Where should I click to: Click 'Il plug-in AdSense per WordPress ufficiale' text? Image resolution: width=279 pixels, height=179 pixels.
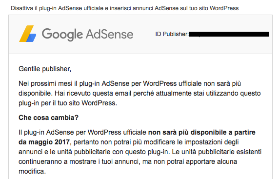82,132
